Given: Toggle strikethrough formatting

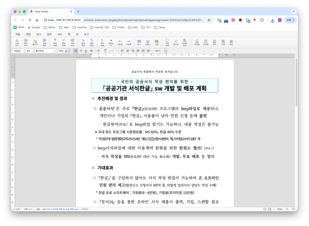Looking at the screenshot, I should [x=92, y=51].
